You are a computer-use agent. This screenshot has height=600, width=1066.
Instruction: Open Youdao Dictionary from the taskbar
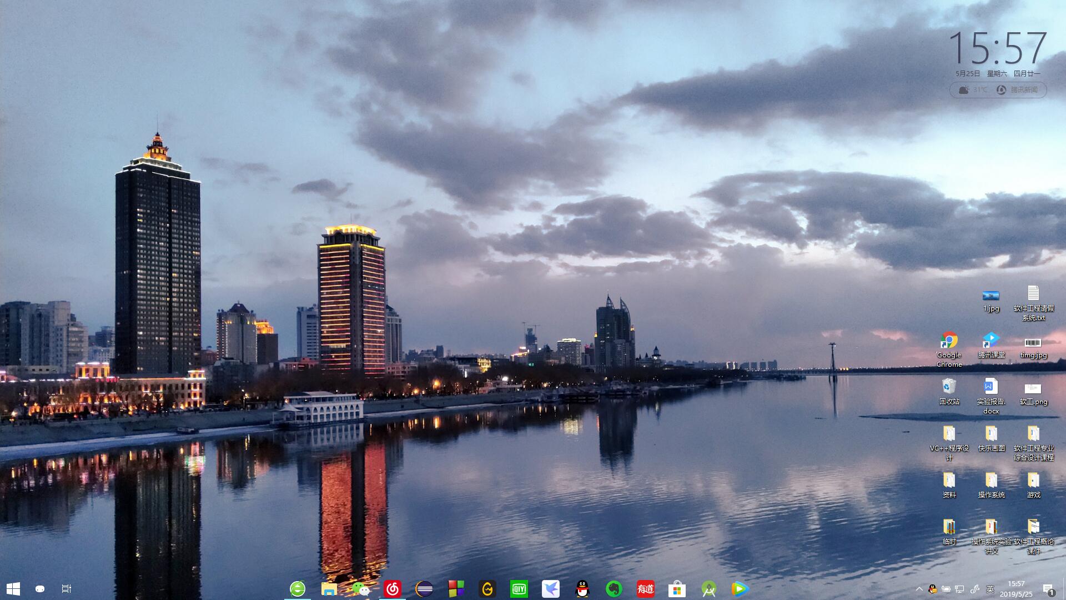(645, 588)
